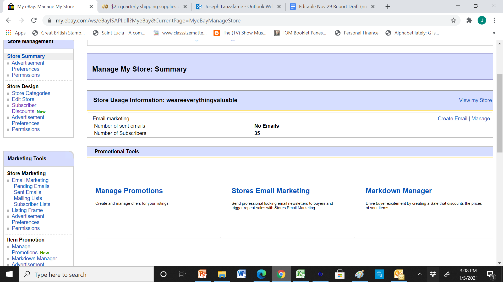
Task: Open Great British Stamp bookmark
Action: 59,33
